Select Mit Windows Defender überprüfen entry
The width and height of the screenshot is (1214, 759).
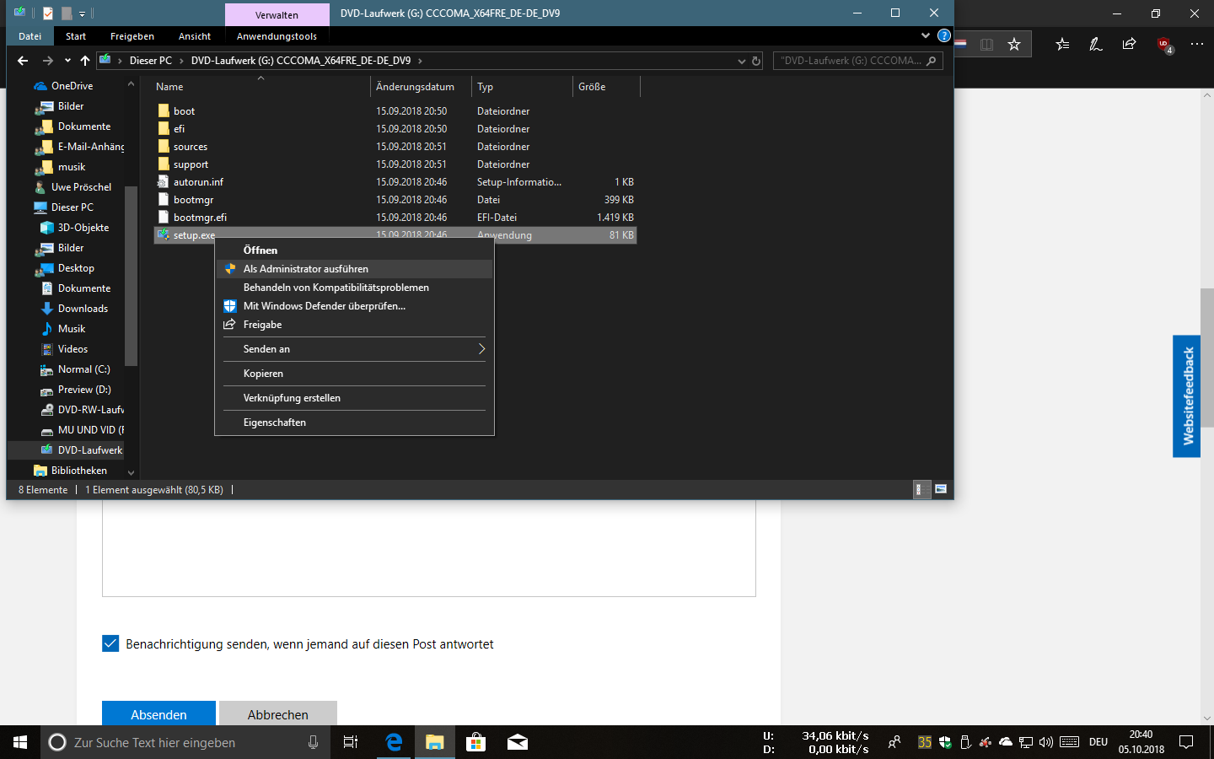pos(354,306)
